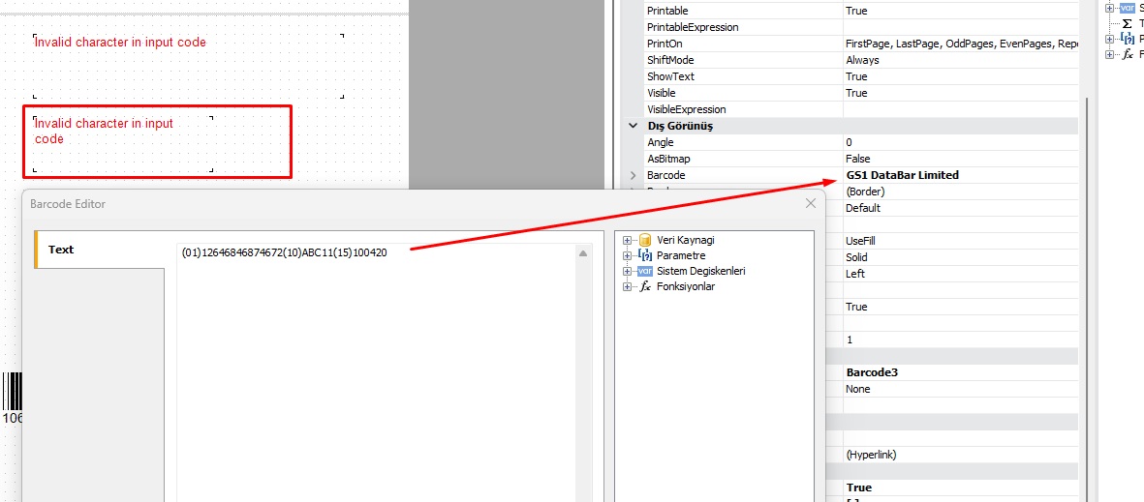
Task: Expand the Veri Kaynagi tree node
Action: point(628,240)
